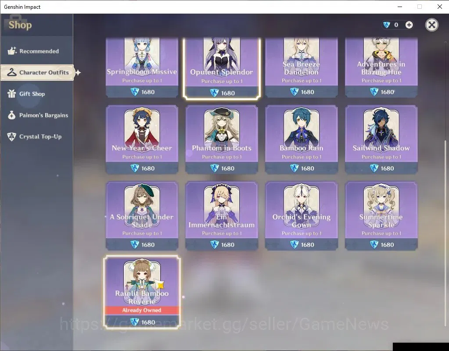Minimize the Genshin Impact window

400,7
